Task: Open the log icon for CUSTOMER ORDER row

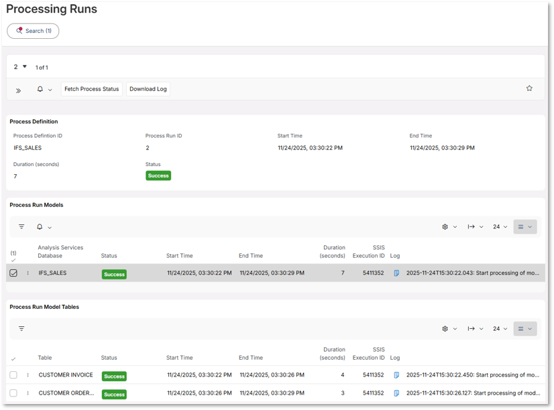Action: tap(396, 393)
